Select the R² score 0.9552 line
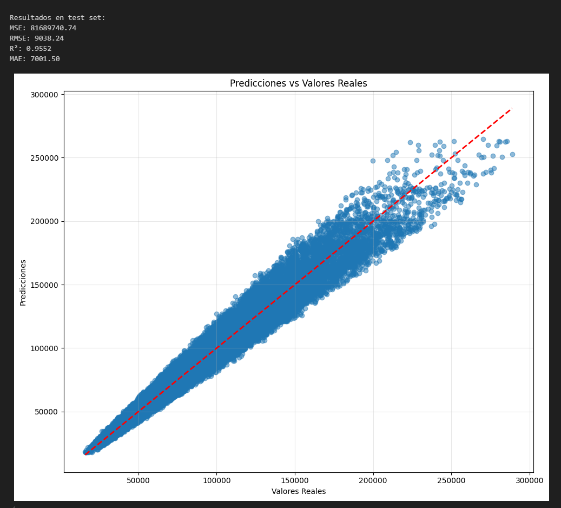The height and width of the screenshot is (508, 561). 30,49
